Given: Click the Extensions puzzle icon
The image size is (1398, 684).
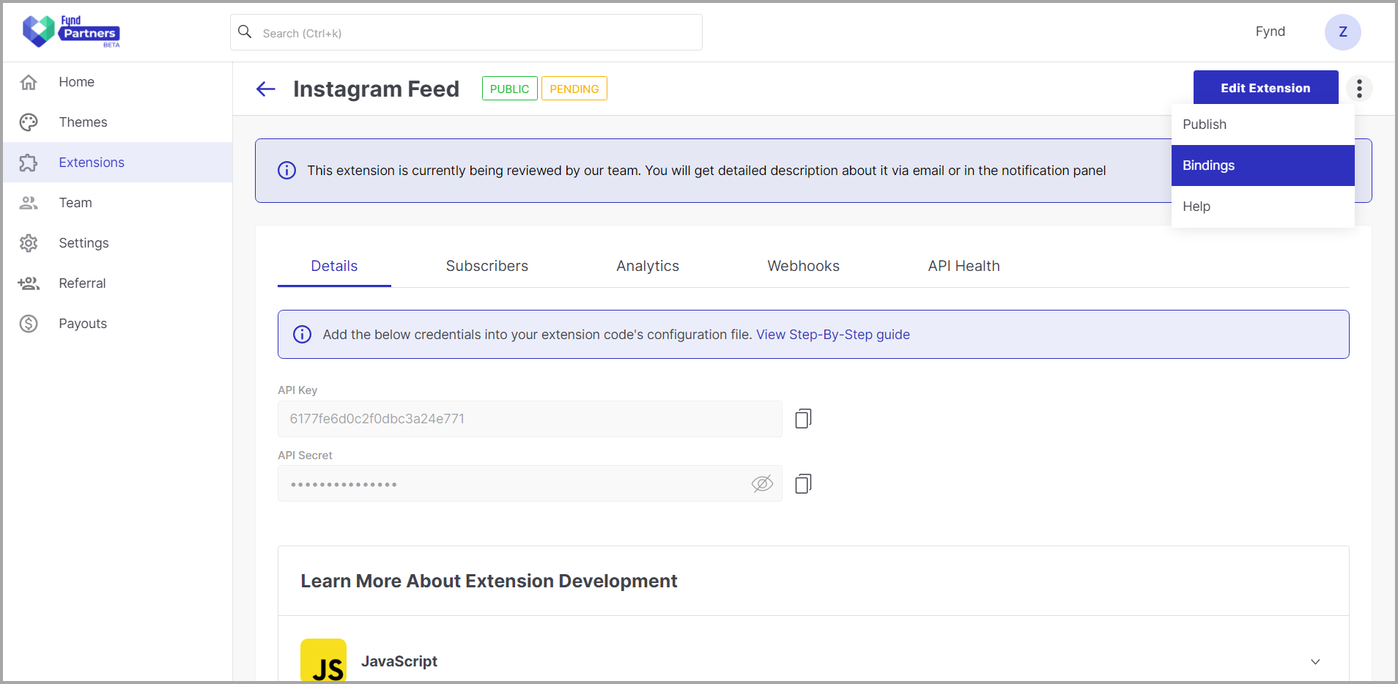Looking at the screenshot, I should click(29, 163).
